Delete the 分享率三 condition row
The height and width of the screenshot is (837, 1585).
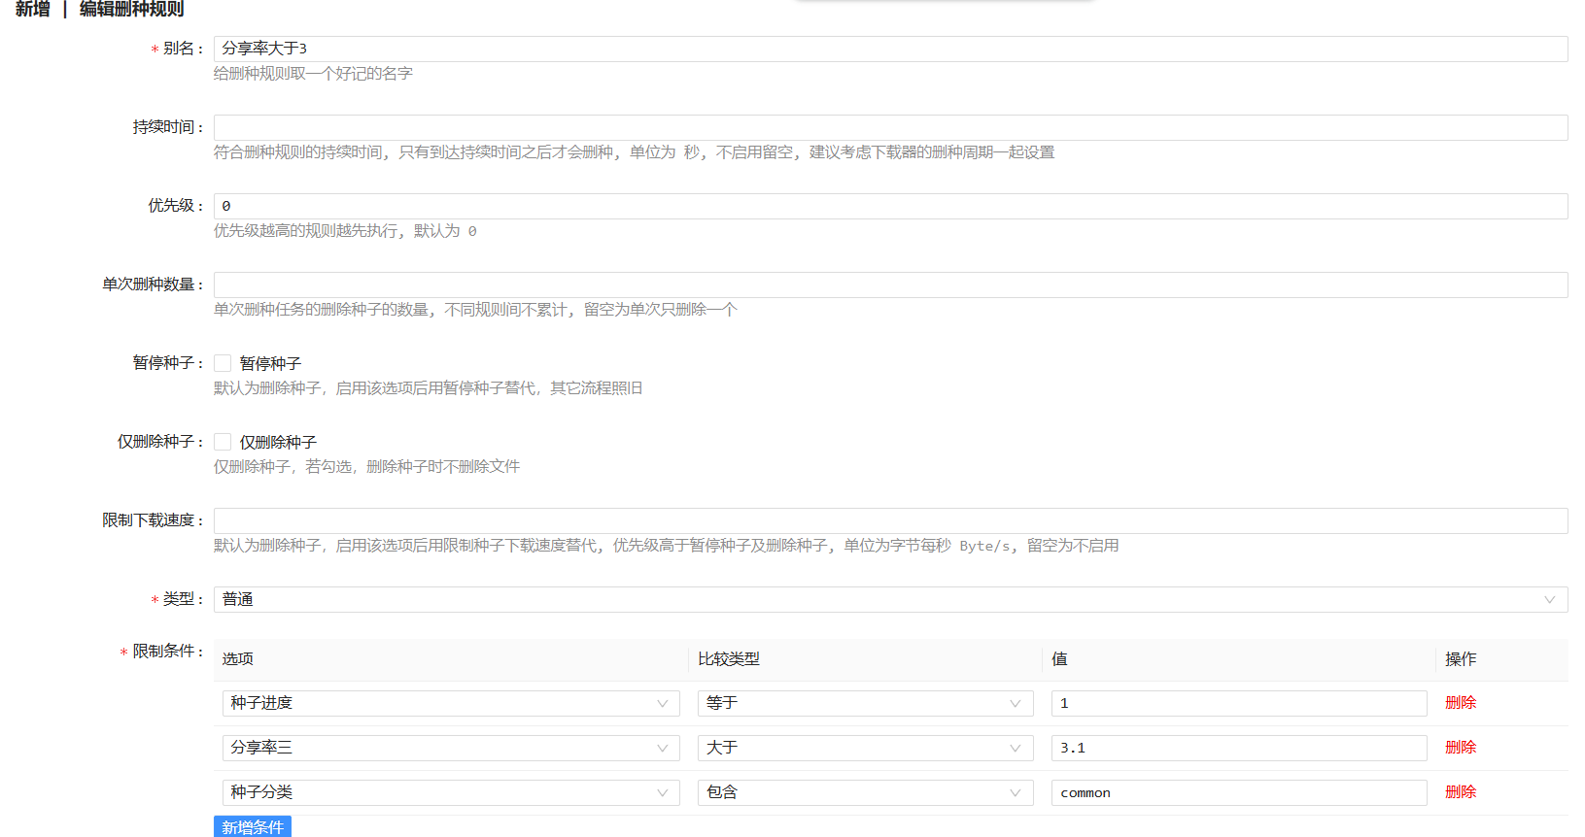(x=1460, y=748)
